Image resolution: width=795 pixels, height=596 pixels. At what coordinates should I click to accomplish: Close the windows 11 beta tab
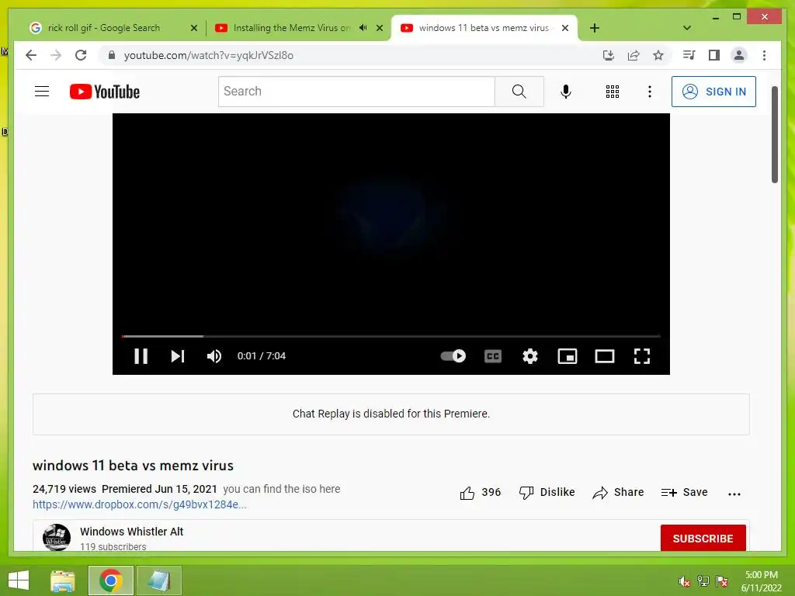(565, 28)
